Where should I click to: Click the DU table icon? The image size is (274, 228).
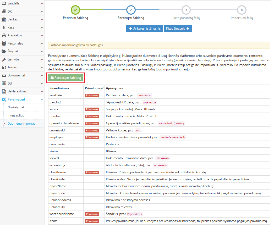[4, 84]
